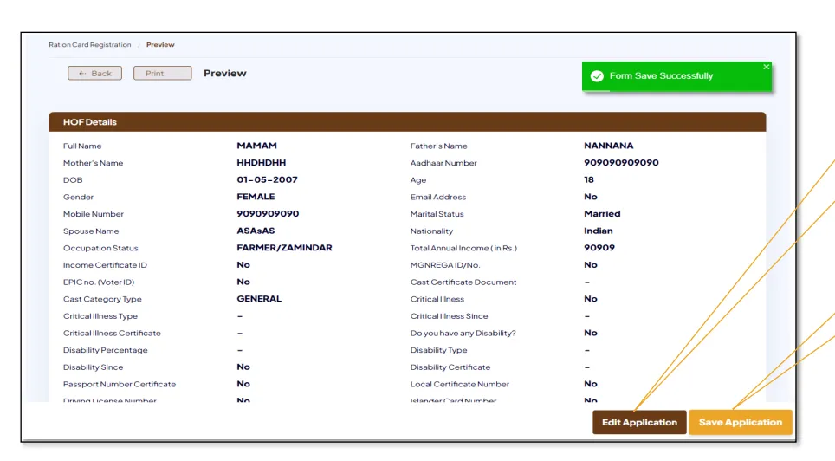This screenshot has height=461, width=835.
Task: Select Nationality value Indian
Action: pyautogui.click(x=599, y=230)
